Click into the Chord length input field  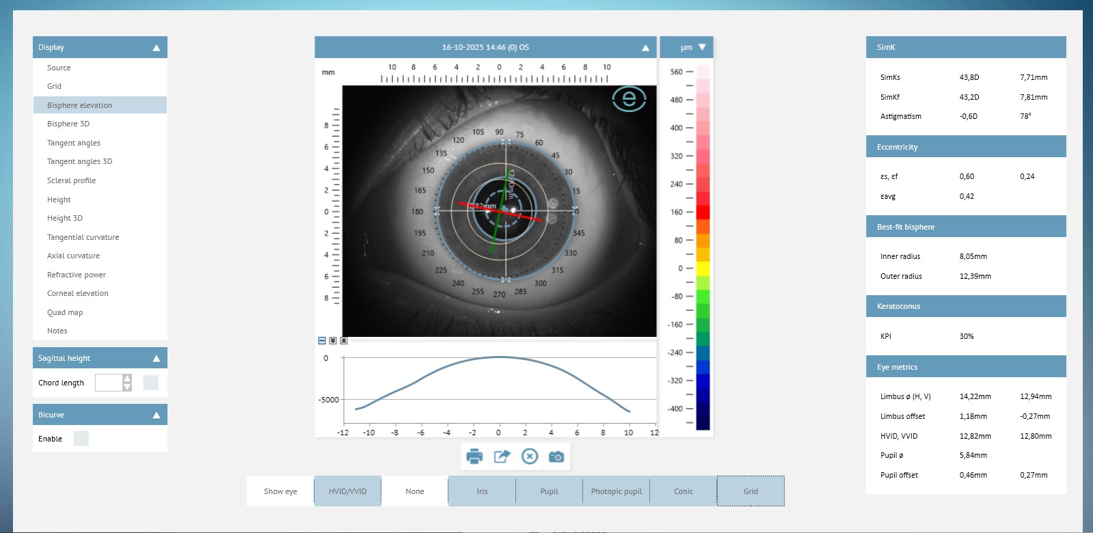click(x=109, y=383)
